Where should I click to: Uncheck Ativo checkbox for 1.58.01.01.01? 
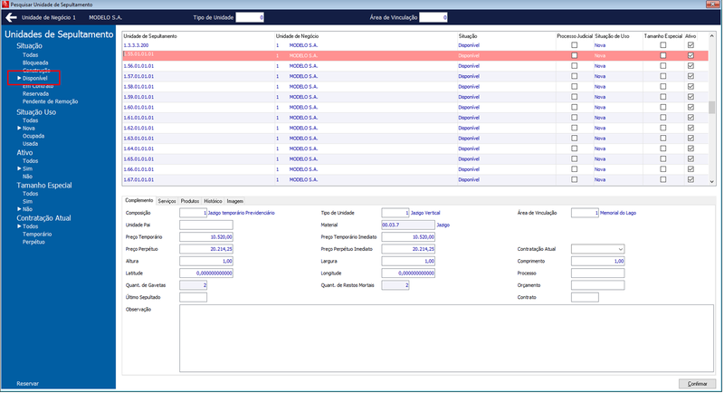pos(691,86)
